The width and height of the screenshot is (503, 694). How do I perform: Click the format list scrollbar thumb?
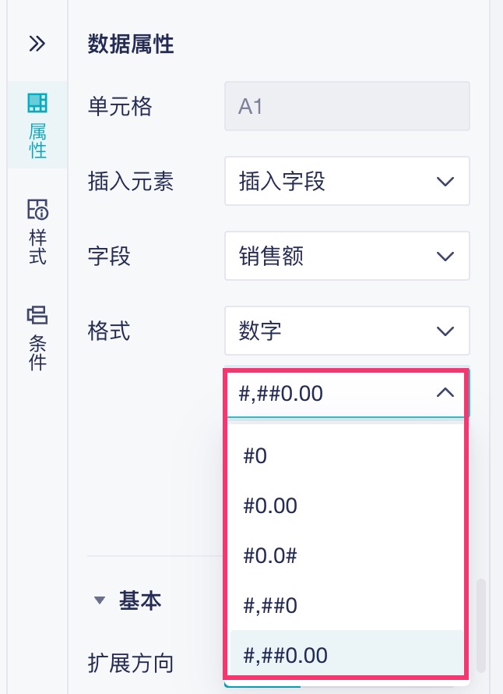coord(482,624)
